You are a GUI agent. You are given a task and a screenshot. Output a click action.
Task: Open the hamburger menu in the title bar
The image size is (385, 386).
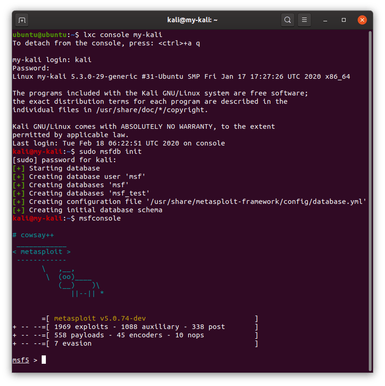(x=304, y=20)
